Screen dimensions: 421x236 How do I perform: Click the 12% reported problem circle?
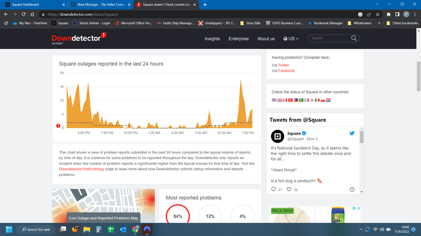(x=210, y=216)
